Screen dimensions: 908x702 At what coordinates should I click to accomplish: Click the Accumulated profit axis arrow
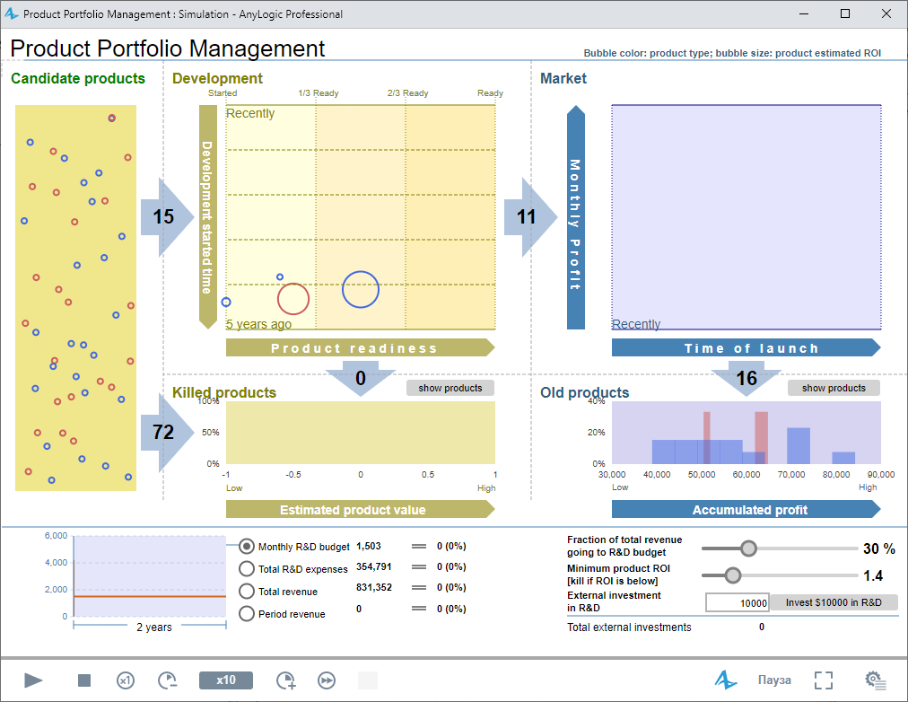tap(746, 509)
